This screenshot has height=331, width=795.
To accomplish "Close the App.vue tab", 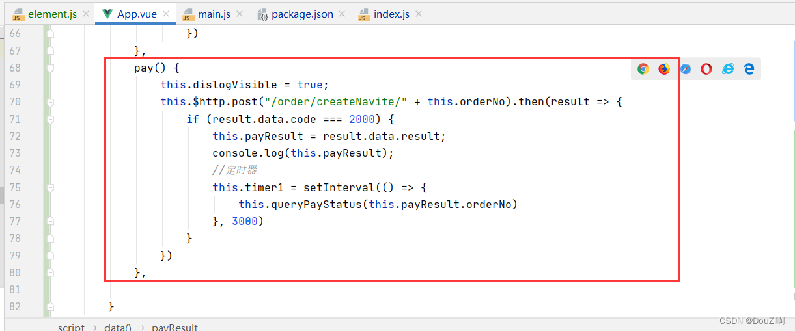I will tap(167, 14).
